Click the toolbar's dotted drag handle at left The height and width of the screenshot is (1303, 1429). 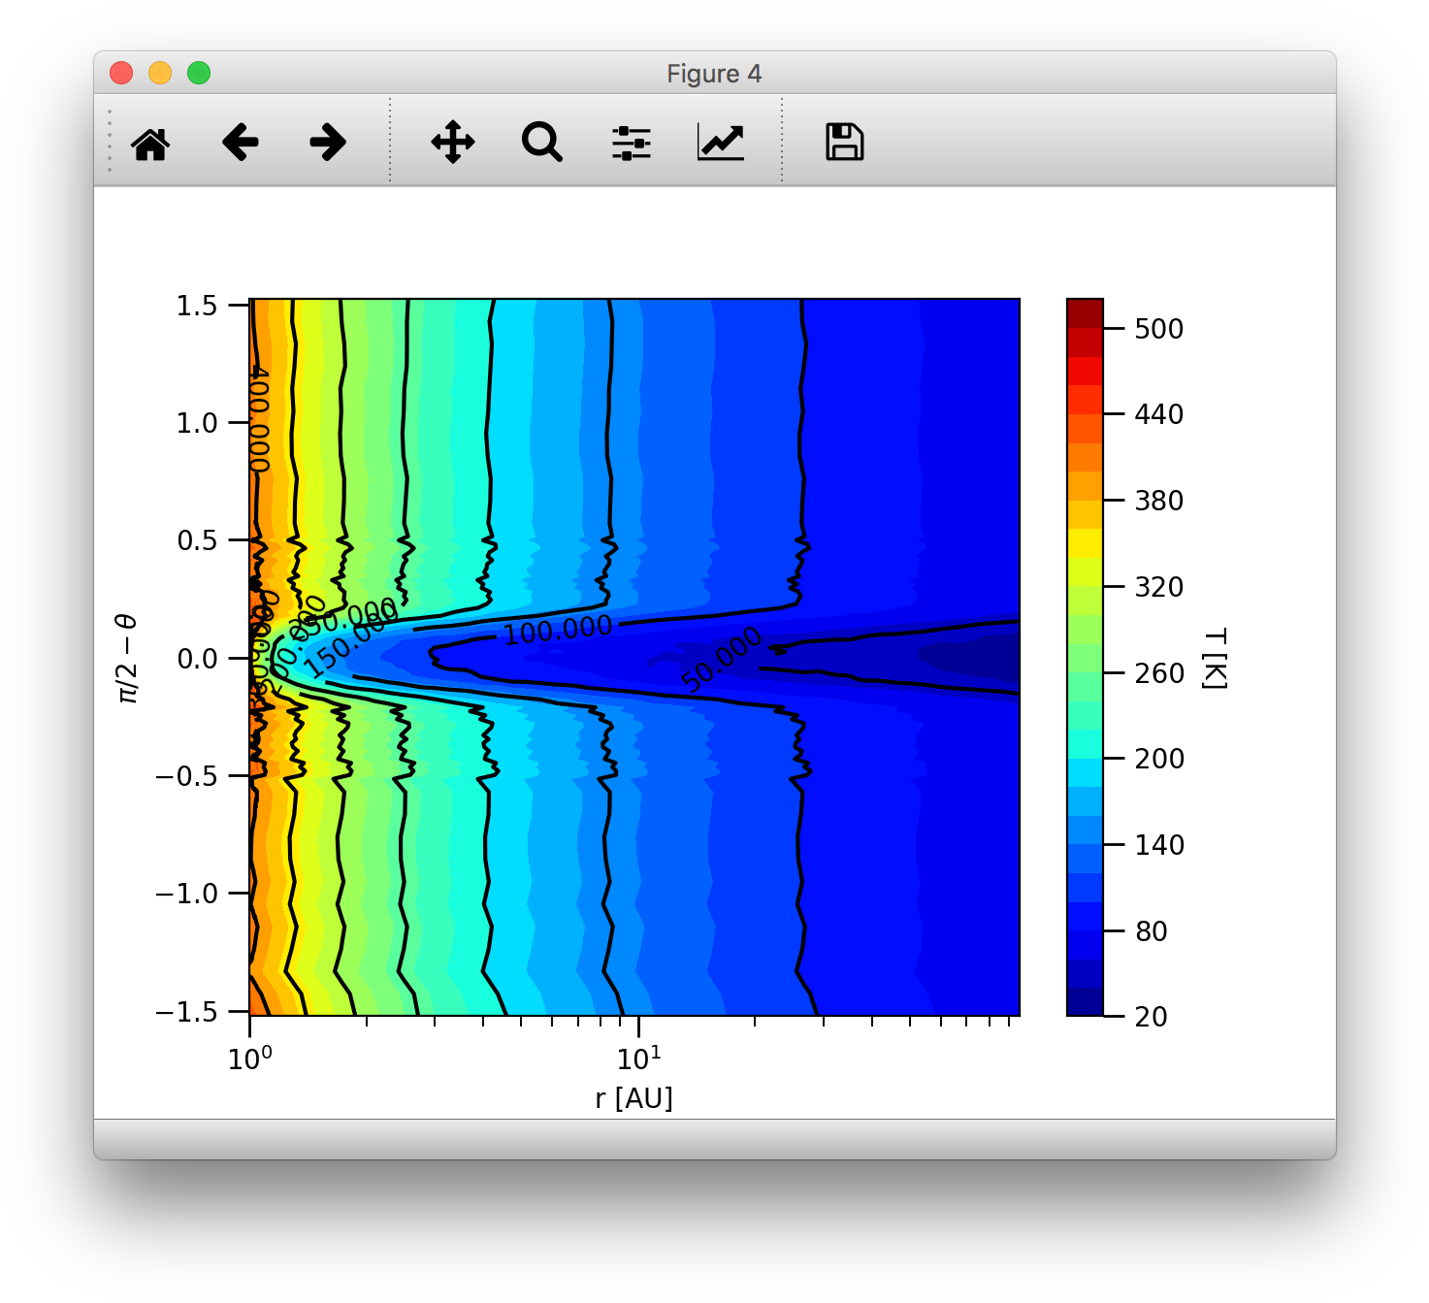[x=110, y=142]
